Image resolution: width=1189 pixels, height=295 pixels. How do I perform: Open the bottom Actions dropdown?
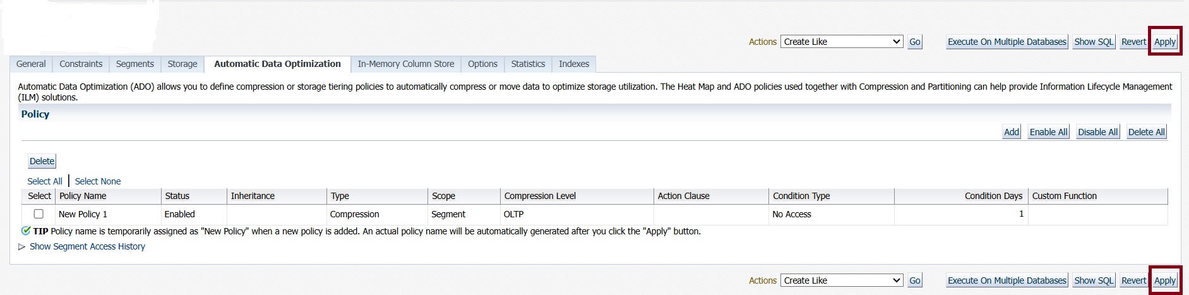pyautogui.click(x=842, y=280)
